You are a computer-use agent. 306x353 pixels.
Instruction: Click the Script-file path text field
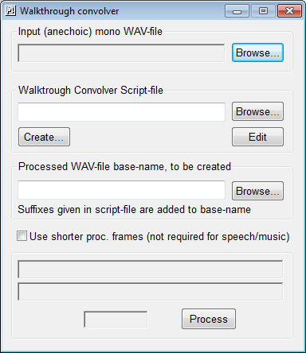pos(121,112)
